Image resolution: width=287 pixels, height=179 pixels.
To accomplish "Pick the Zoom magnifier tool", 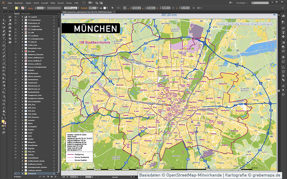I will click(4, 115).
